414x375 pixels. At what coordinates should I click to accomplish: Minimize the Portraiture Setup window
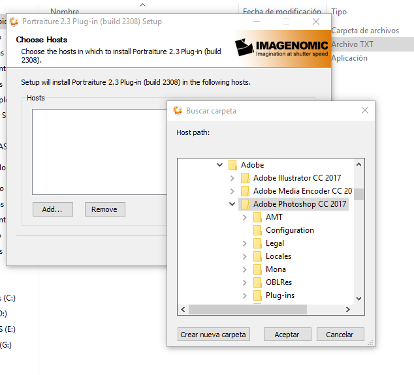tap(257, 22)
